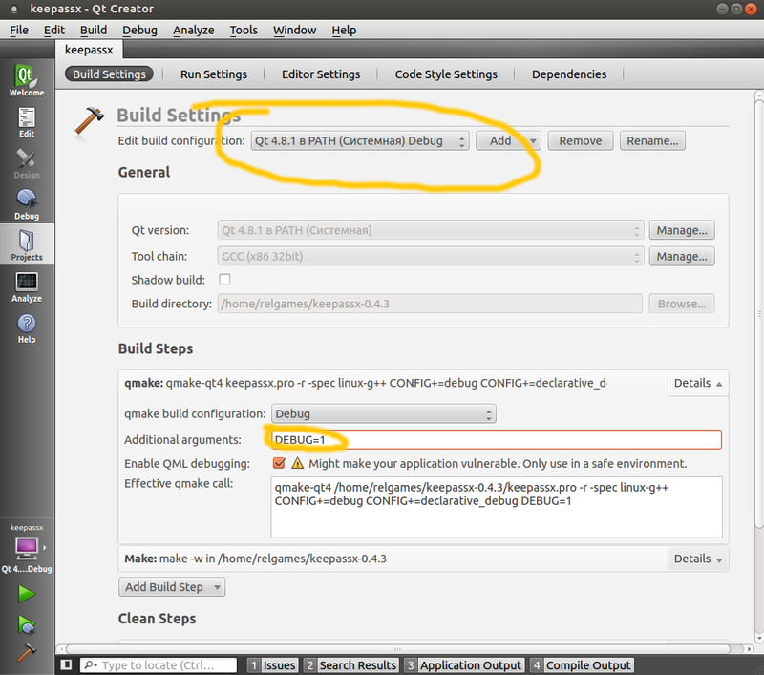Open the Add Build Step dropdown
This screenshot has height=675, width=764.
171,586
